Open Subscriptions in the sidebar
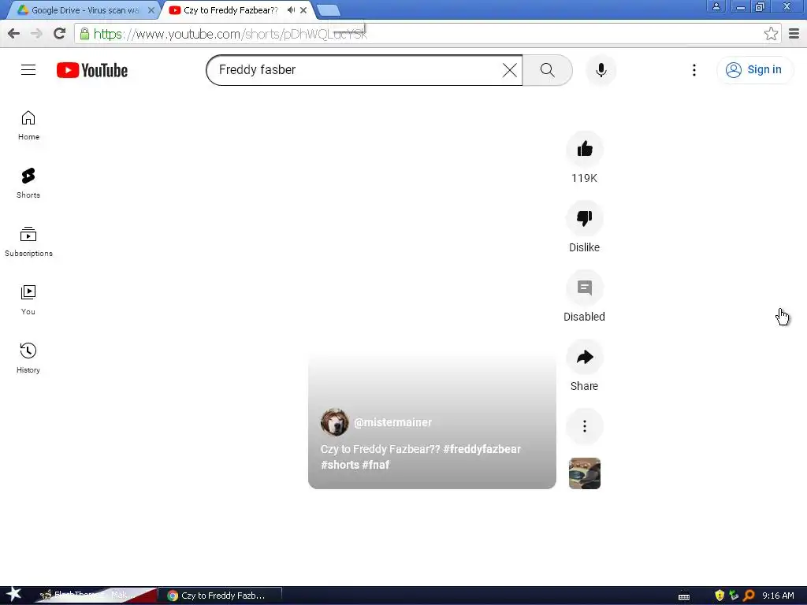Screen dimensions: 807x605 click(x=28, y=242)
